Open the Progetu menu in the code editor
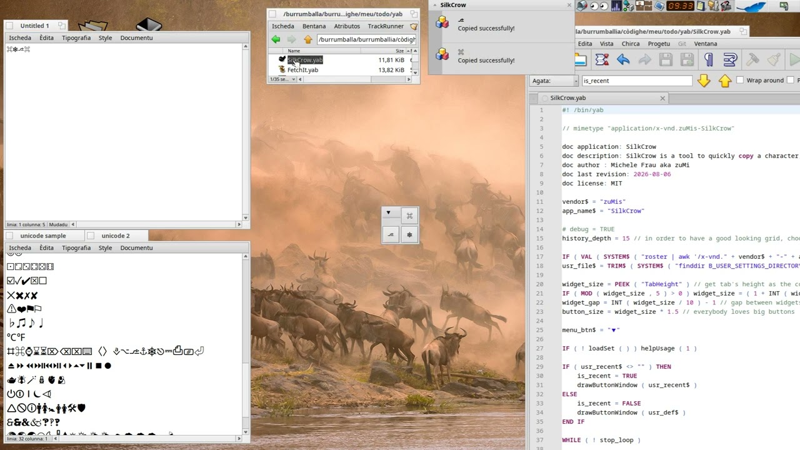The width and height of the screenshot is (800, 450). click(659, 44)
